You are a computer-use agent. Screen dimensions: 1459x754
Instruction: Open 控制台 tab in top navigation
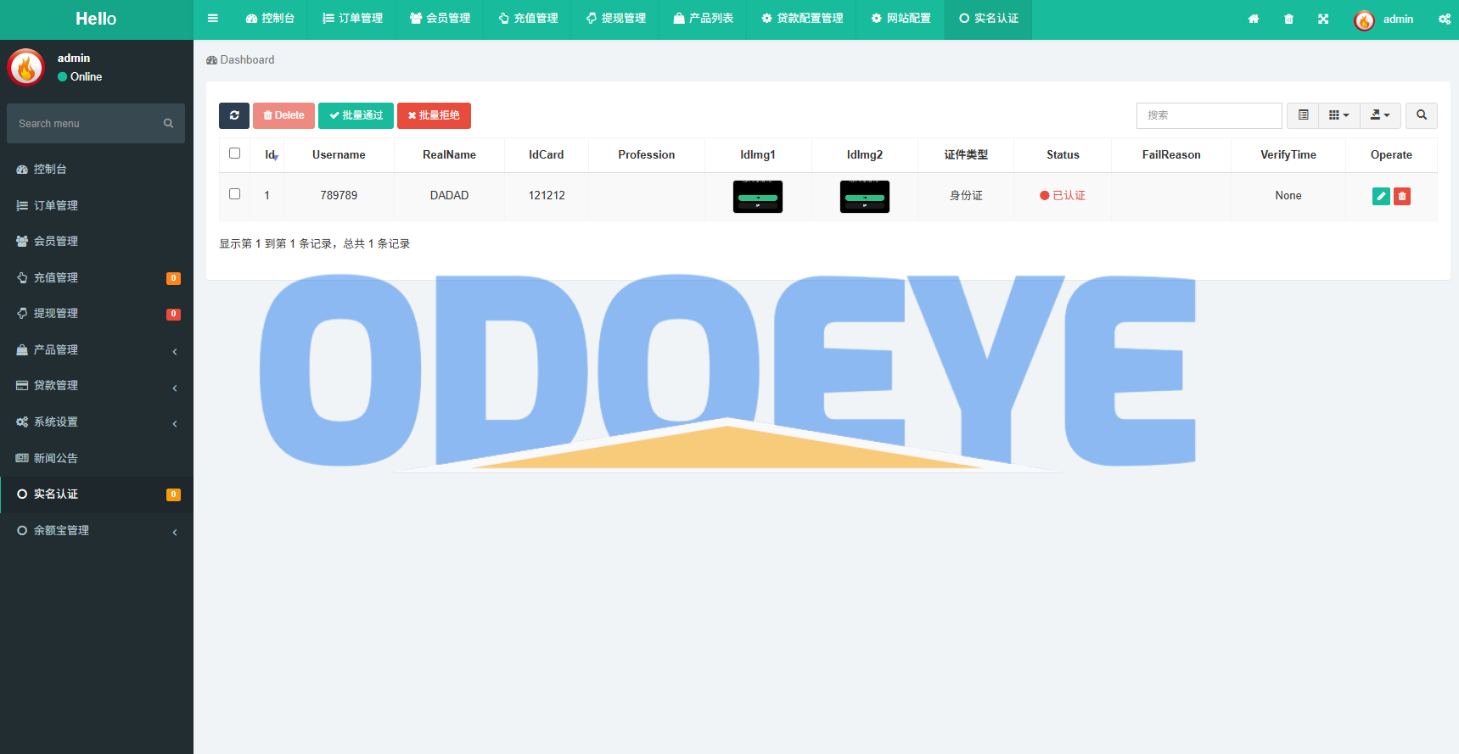tap(270, 19)
